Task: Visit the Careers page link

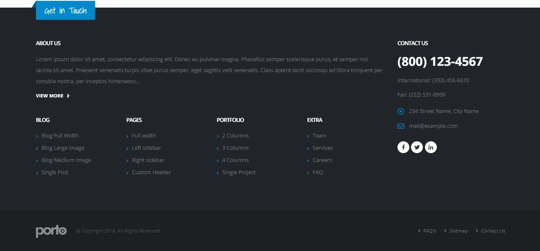Action: (322, 160)
